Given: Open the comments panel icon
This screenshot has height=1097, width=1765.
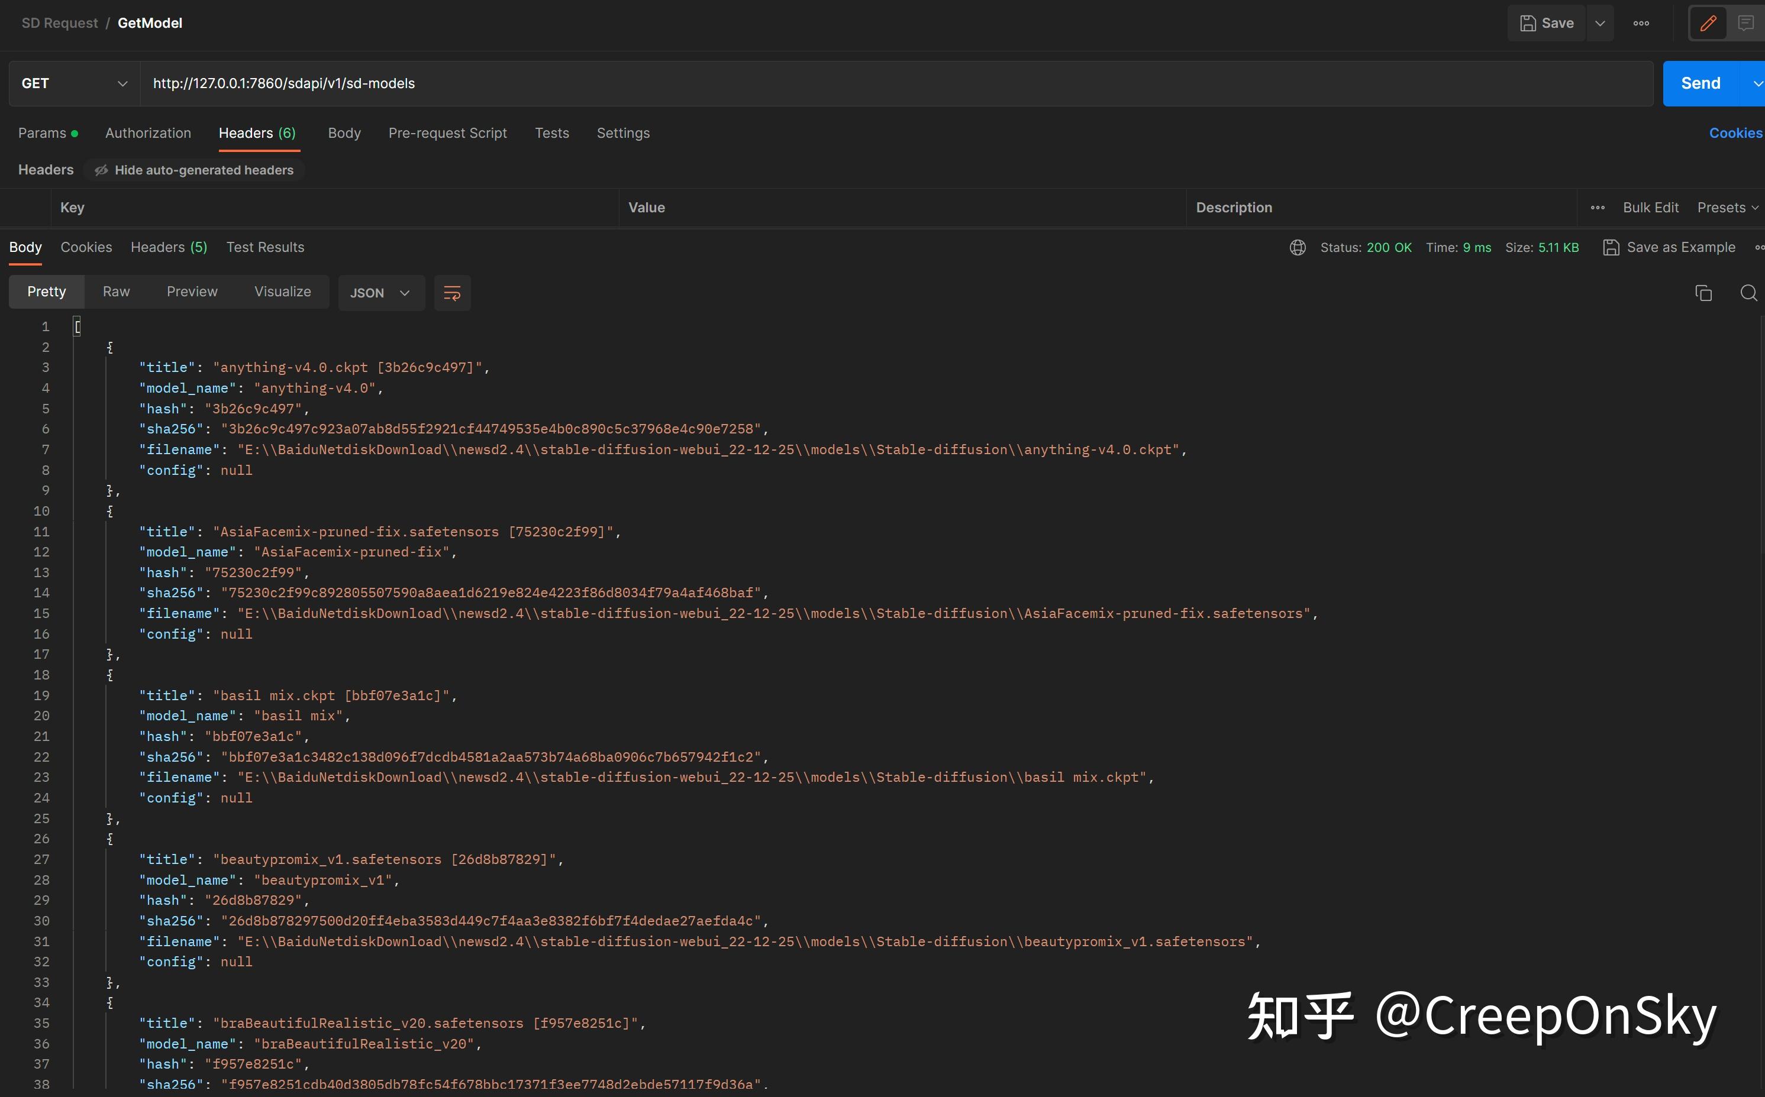Looking at the screenshot, I should [1746, 22].
